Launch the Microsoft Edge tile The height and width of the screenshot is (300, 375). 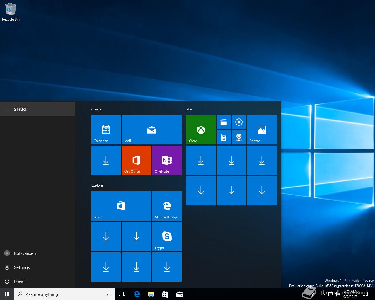(167, 206)
